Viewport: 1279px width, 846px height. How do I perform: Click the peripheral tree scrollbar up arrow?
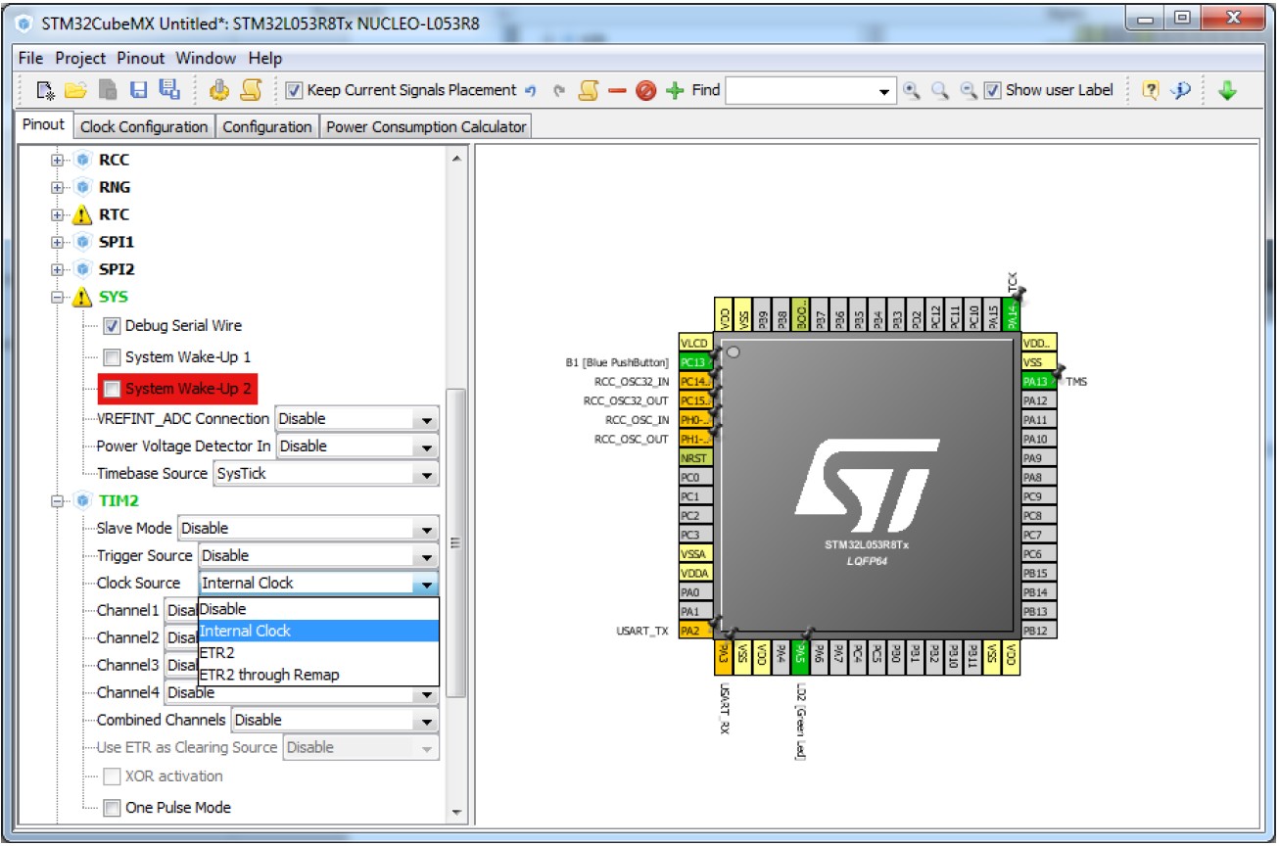pyautogui.click(x=455, y=159)
